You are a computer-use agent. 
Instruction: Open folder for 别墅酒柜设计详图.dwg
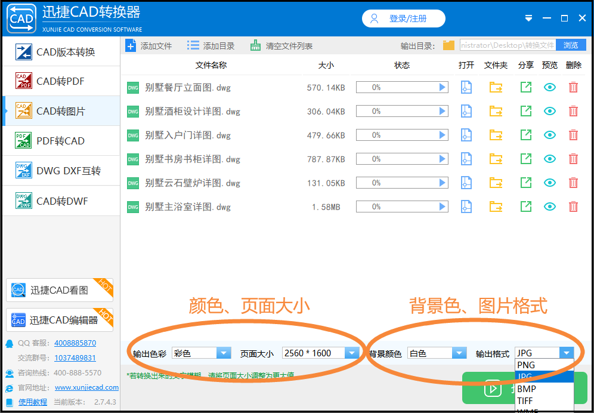(x=496, y=112)
